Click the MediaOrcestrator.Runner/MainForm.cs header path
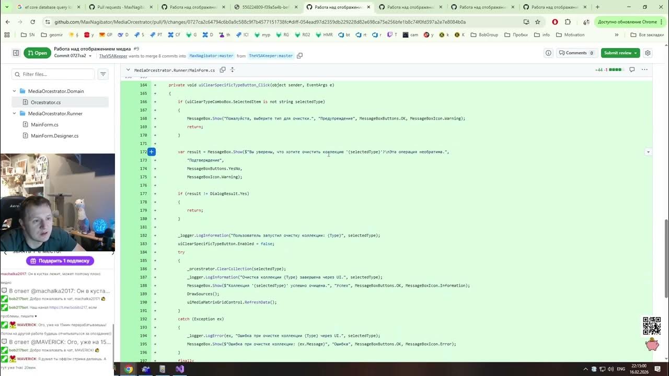 175,70
